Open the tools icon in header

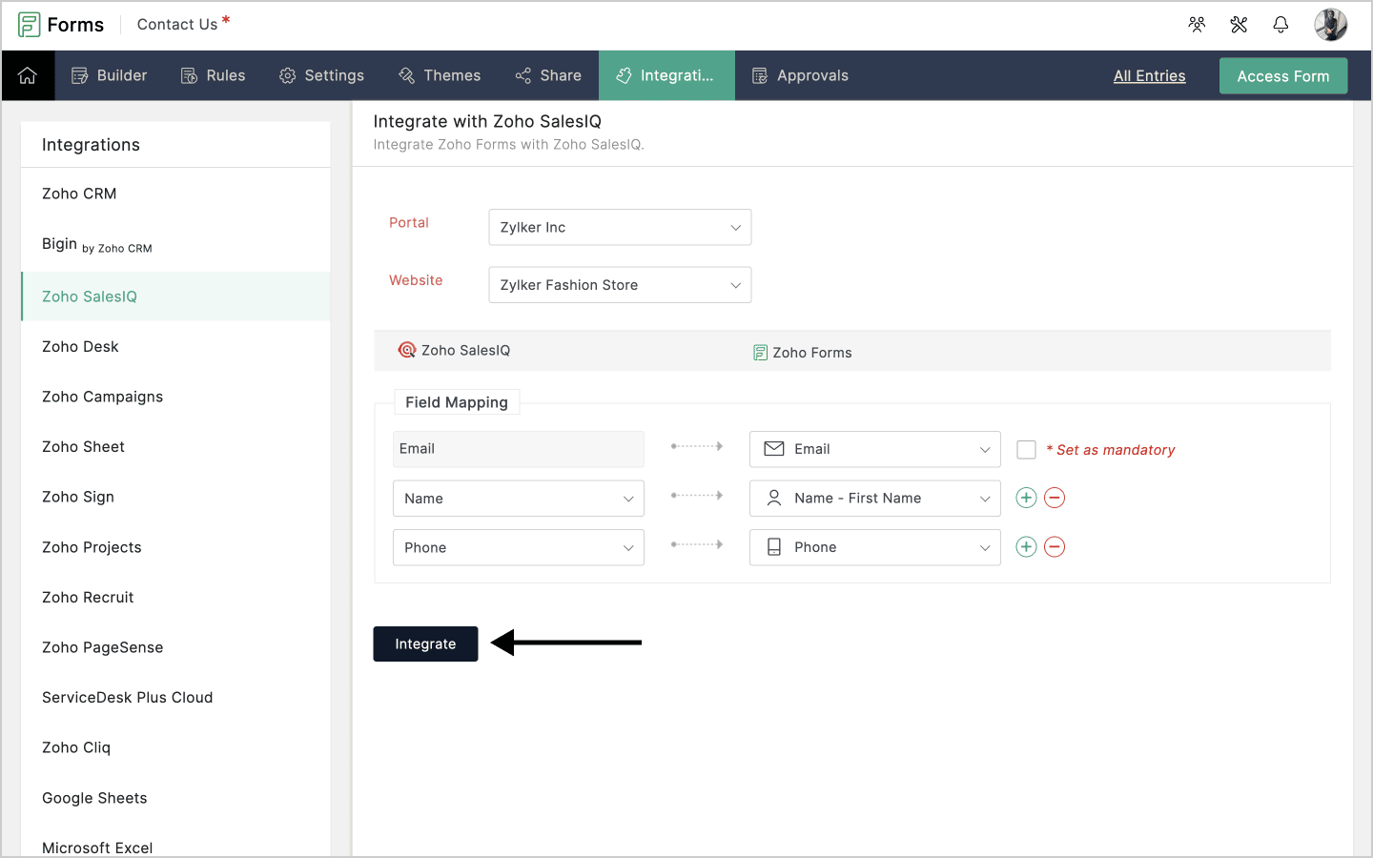click(1239, 25)
